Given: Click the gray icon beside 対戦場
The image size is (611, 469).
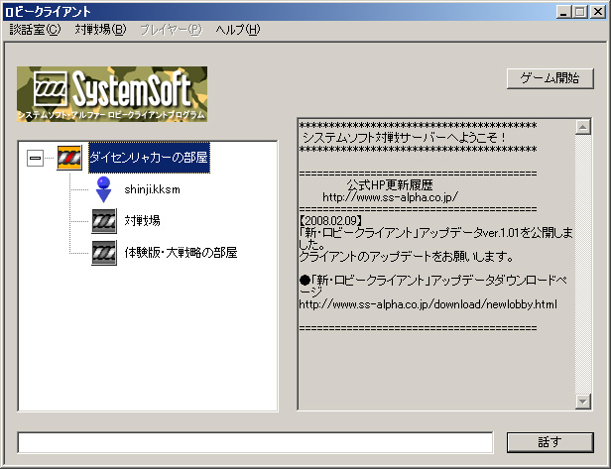Looking at the screenshot, I should pyautogui.click(x=103, y=221).
